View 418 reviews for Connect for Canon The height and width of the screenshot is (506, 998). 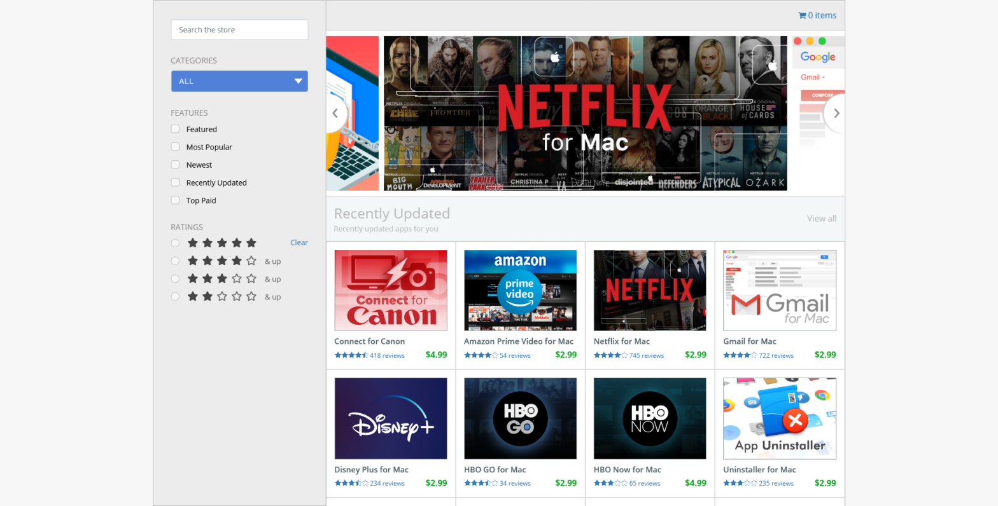point(387,355)
